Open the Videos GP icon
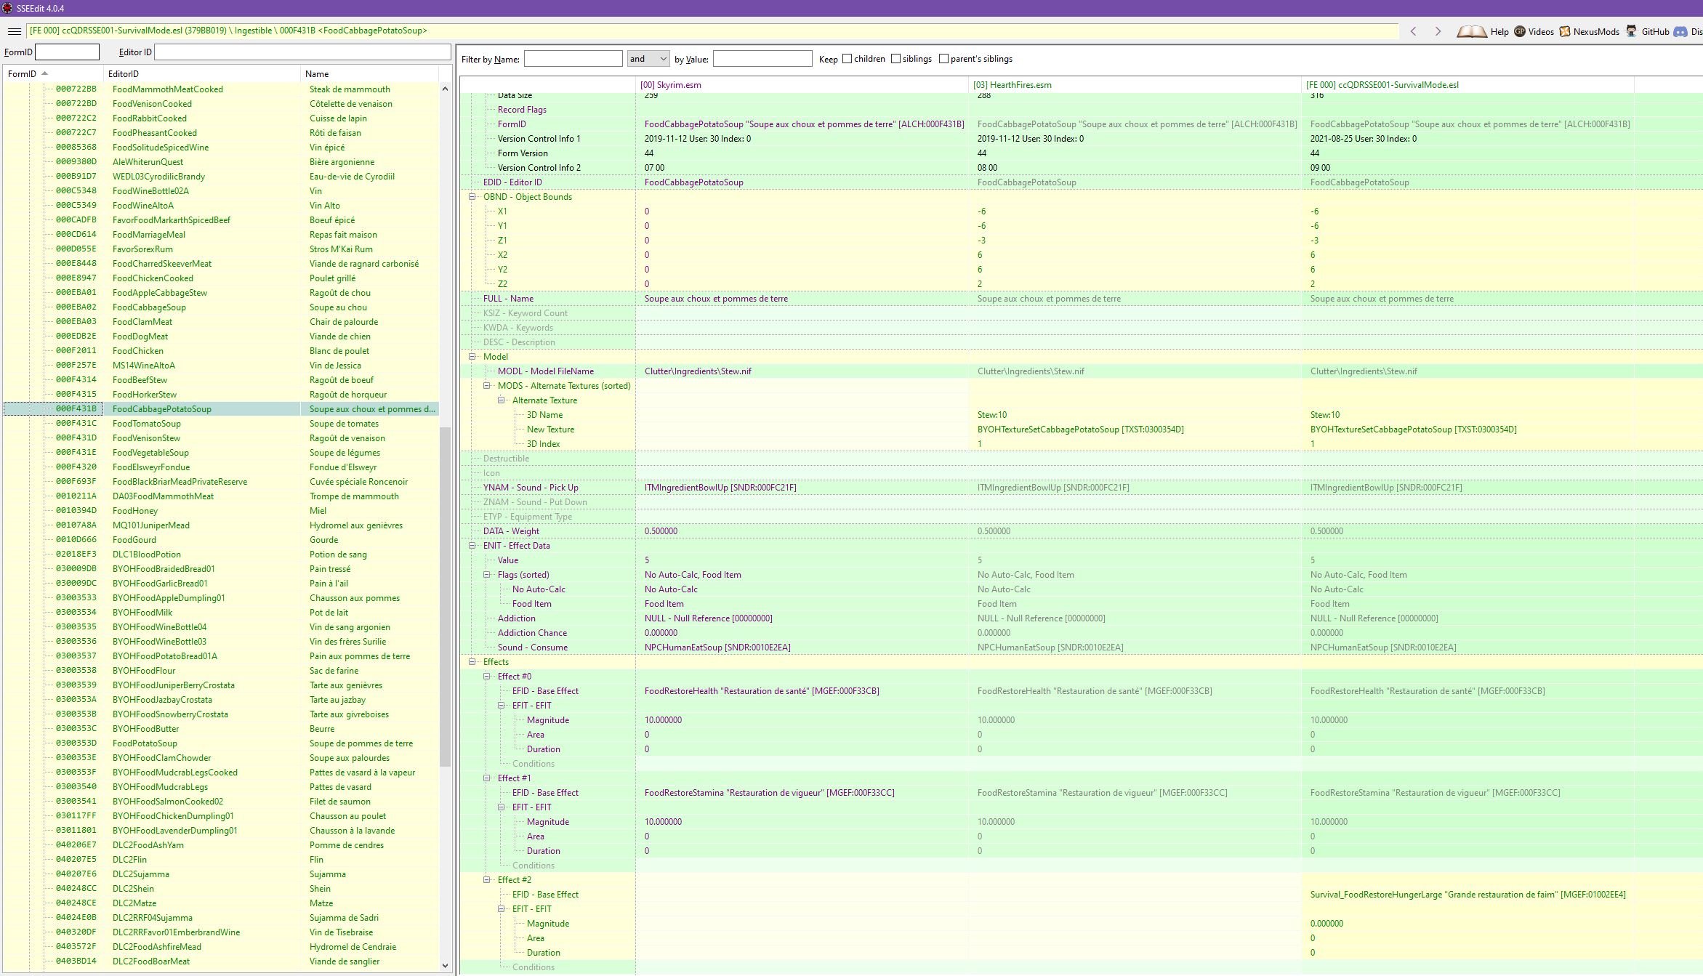Image resolution: width=1703 pixels, height=976 pixels. coord(1520,31)
